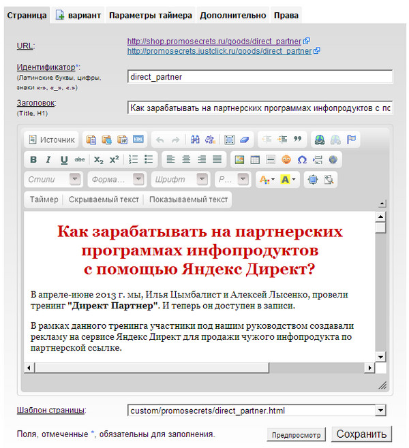Open the yellow background color picker

click(x=288, y=180)
